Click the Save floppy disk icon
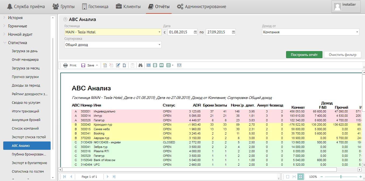 coord(83,65)
